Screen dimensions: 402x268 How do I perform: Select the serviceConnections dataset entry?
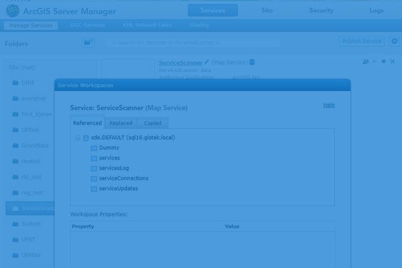click(x=124, y=178)
